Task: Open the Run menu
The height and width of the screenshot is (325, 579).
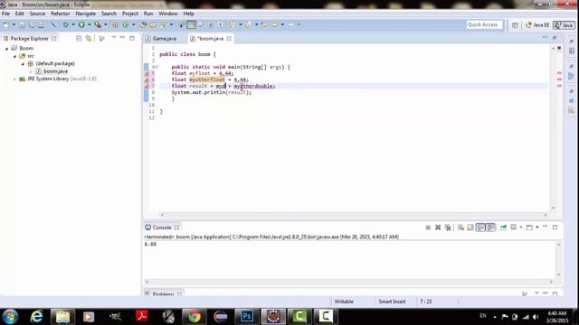Action: [148, 14]
